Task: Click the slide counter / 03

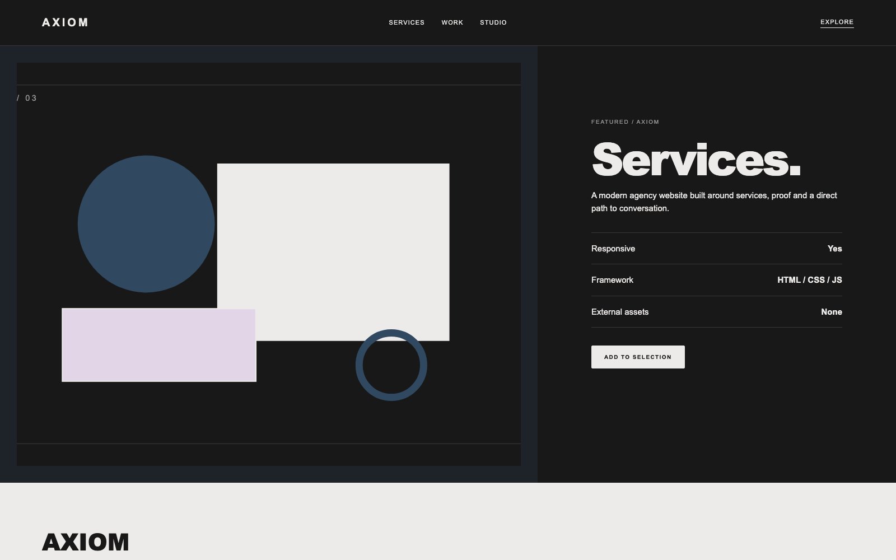Action: (x=27, y=98)
